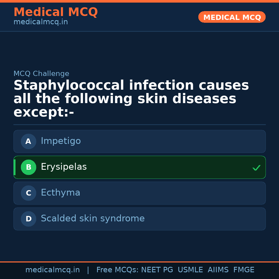Click the Free MCQs footer text
279x279 pixels.
[117, 270]
